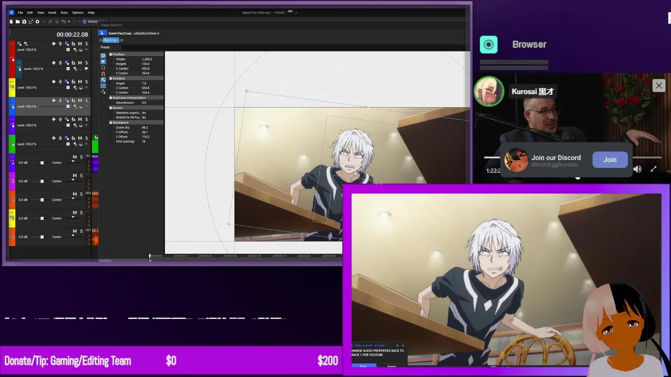Click Track Motion icon on the blue track

(67, 101)
